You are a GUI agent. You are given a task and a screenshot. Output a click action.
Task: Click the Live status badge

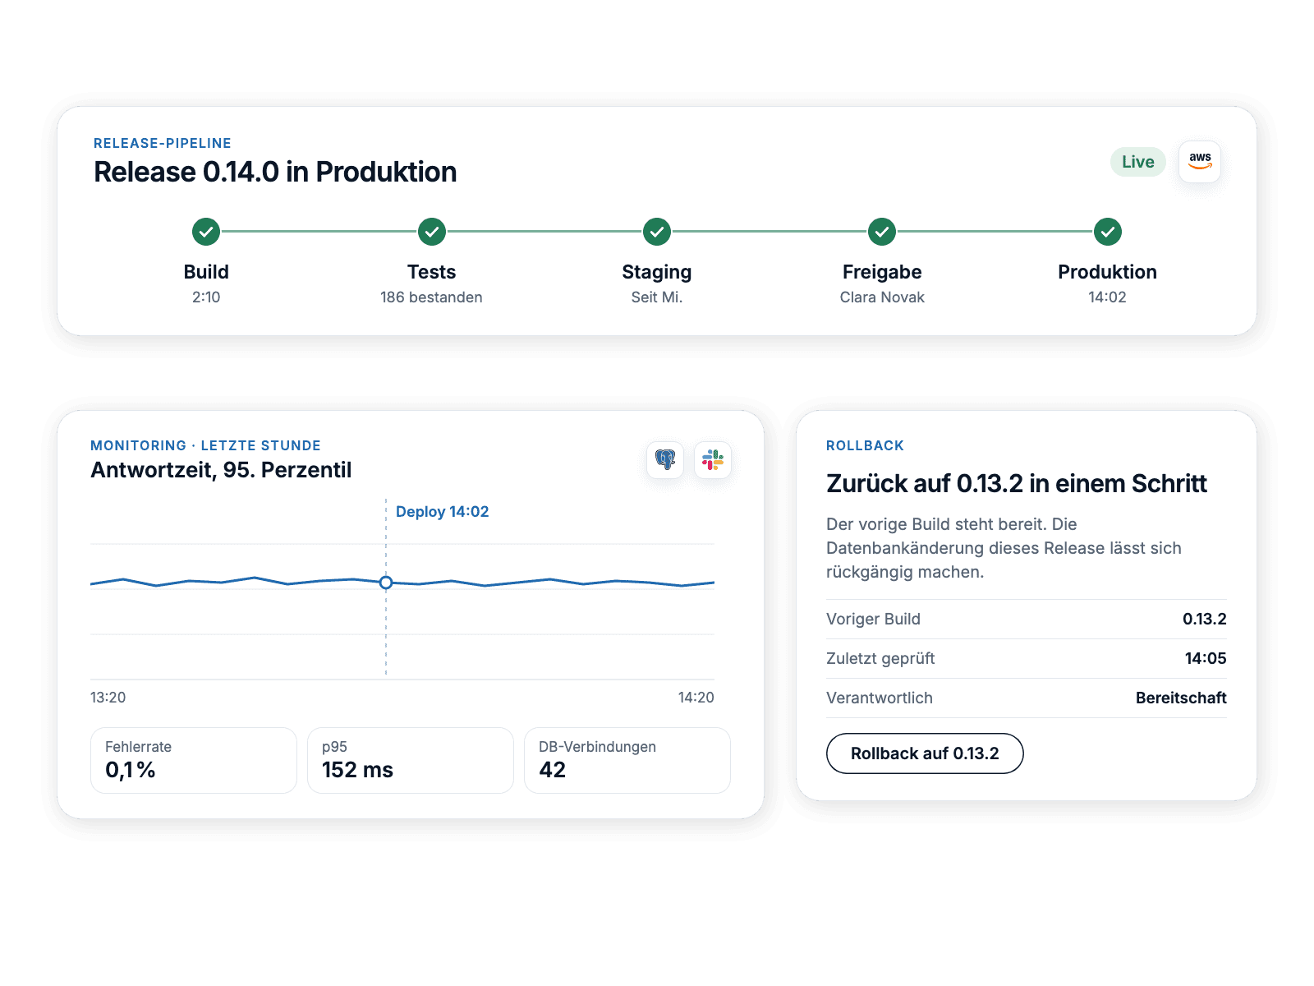tap(1138, 162)
